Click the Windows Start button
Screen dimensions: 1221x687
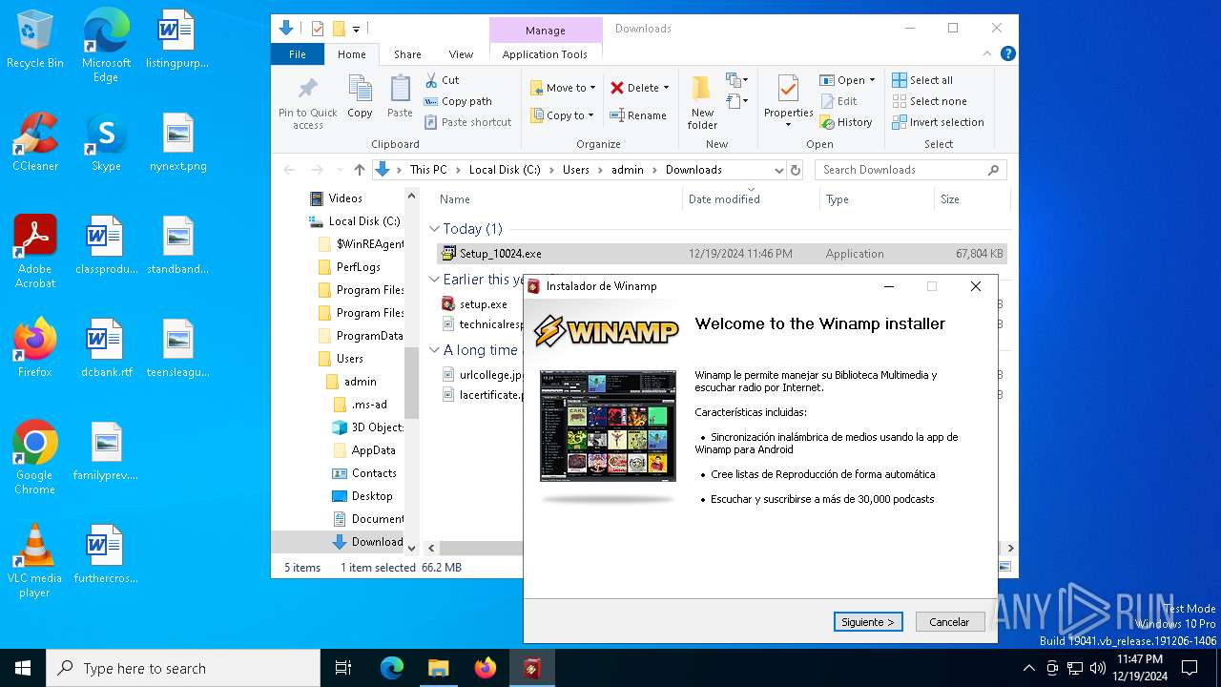(x=22, y=668)
